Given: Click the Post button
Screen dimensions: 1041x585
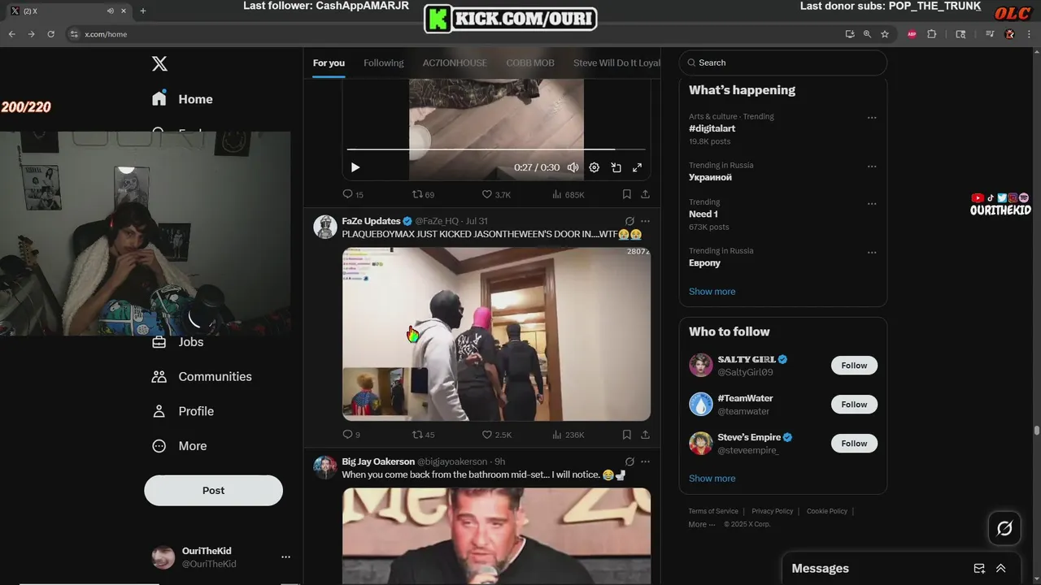Looking at the screenshot, I should click(x=214, y=491).
